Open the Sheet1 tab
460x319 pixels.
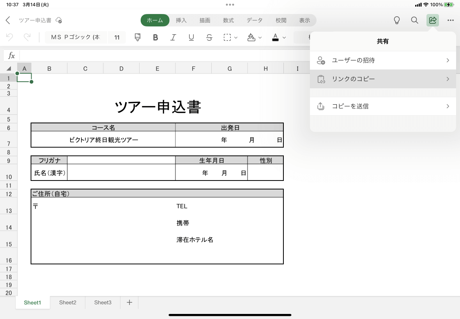pos(32,302)
